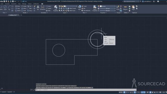Open the lineweight ByLayer dropdown
The image size is (167, 94).
tap(108, 8)
